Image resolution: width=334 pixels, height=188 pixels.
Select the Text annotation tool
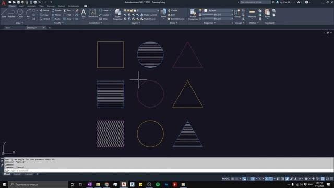point(83,13)
